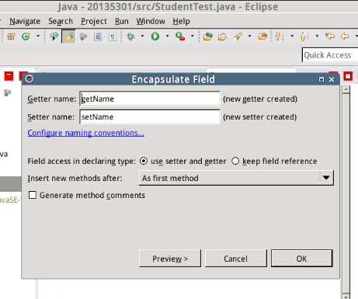
Task: Click the Run External Tools icon with red toolbox
Action: coord(180,37)
